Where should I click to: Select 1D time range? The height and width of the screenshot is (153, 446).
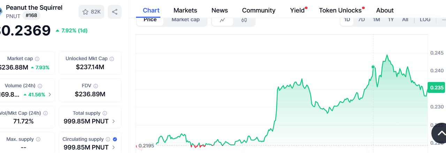click(x=347, y=19)
